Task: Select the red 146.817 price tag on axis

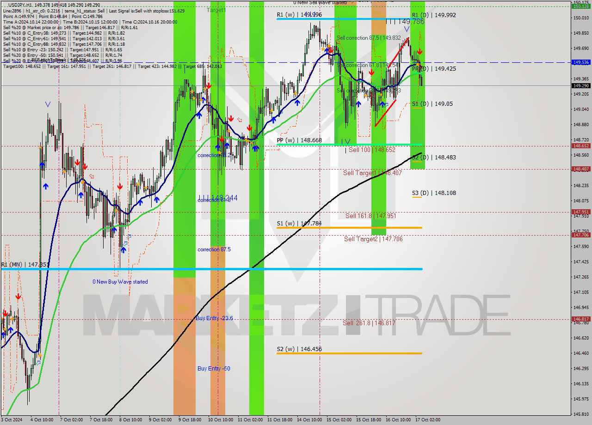Action: coord(581,319)
